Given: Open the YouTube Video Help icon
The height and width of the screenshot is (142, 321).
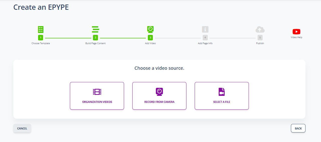Looking at the screenshot, I should (x=296, y=32).
